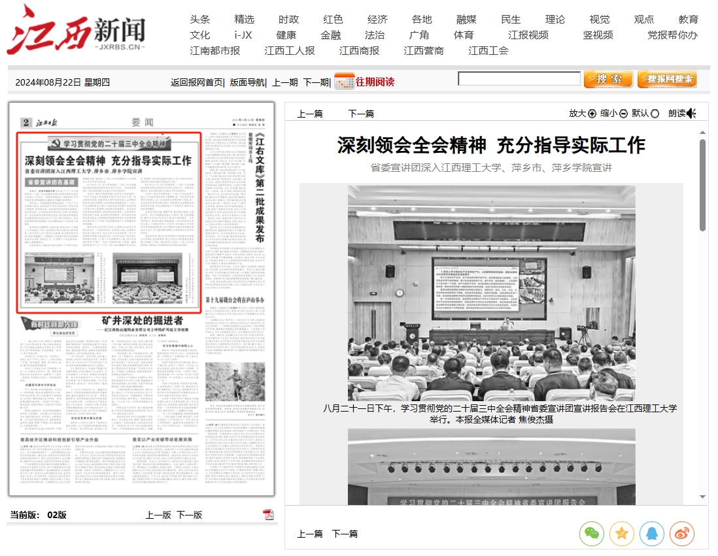
Task: Open the past issues calendar icon
Action: [x=344, y=82]
